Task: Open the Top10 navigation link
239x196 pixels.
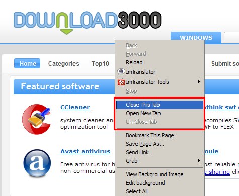Action: click(100, 64)
